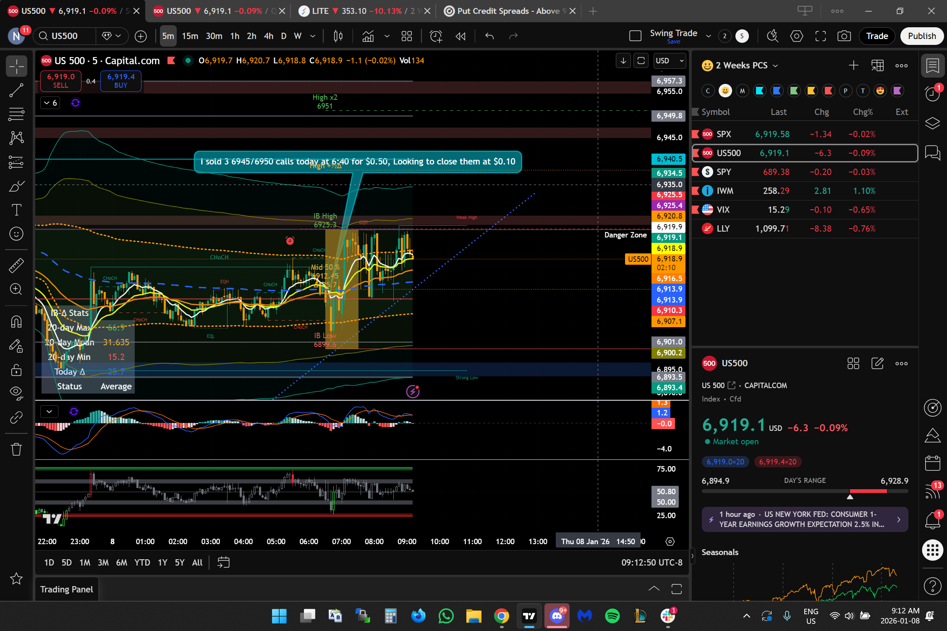Take a chart snapshot with camera icon
The height and width of the screenshot is (631, 947).
tap(844, 36)
